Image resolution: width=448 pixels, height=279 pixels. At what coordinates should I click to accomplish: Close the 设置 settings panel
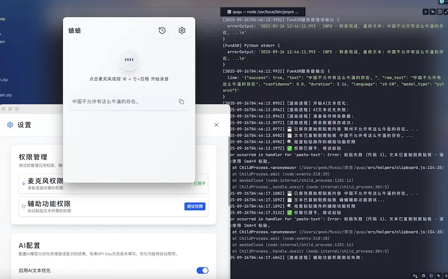coord(216,125)
